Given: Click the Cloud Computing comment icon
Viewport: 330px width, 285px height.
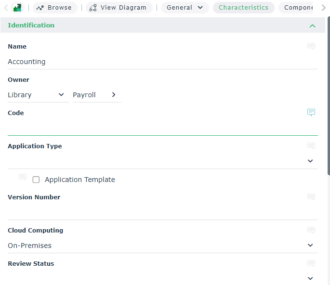Looking at the screenshot, I should coord(311,230).
